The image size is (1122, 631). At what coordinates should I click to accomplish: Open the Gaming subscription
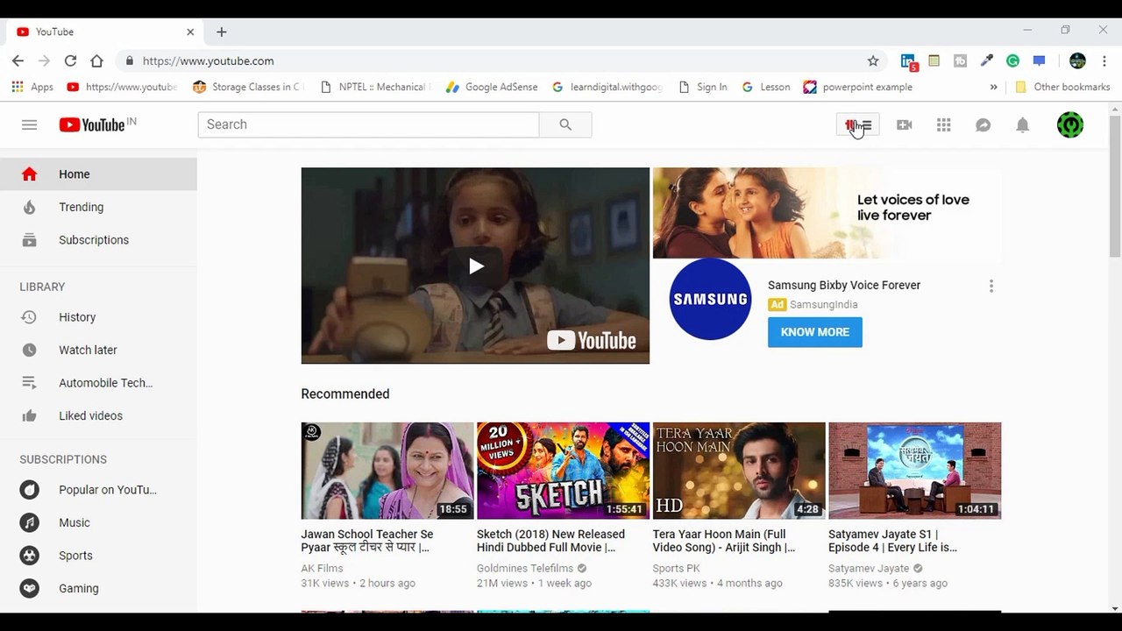click(x=98, y=588)
